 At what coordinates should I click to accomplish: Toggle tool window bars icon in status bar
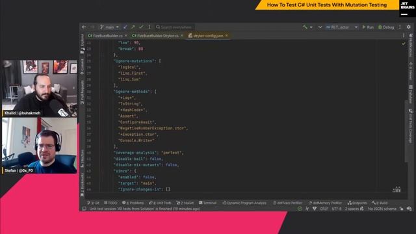pyautogui.click(x=84, y=209)
